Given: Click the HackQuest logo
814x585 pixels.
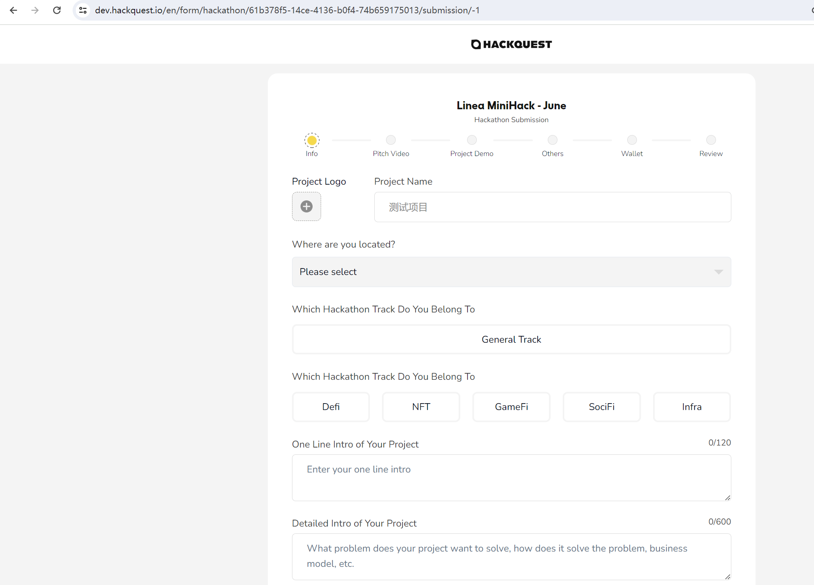Looking at the screenshot, I should tap(511, 44).
